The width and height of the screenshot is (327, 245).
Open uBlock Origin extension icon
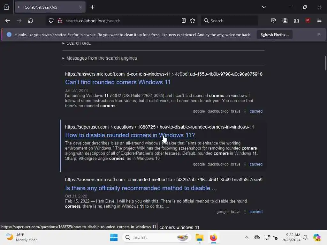pyautogui.click(x=308, y=20)
